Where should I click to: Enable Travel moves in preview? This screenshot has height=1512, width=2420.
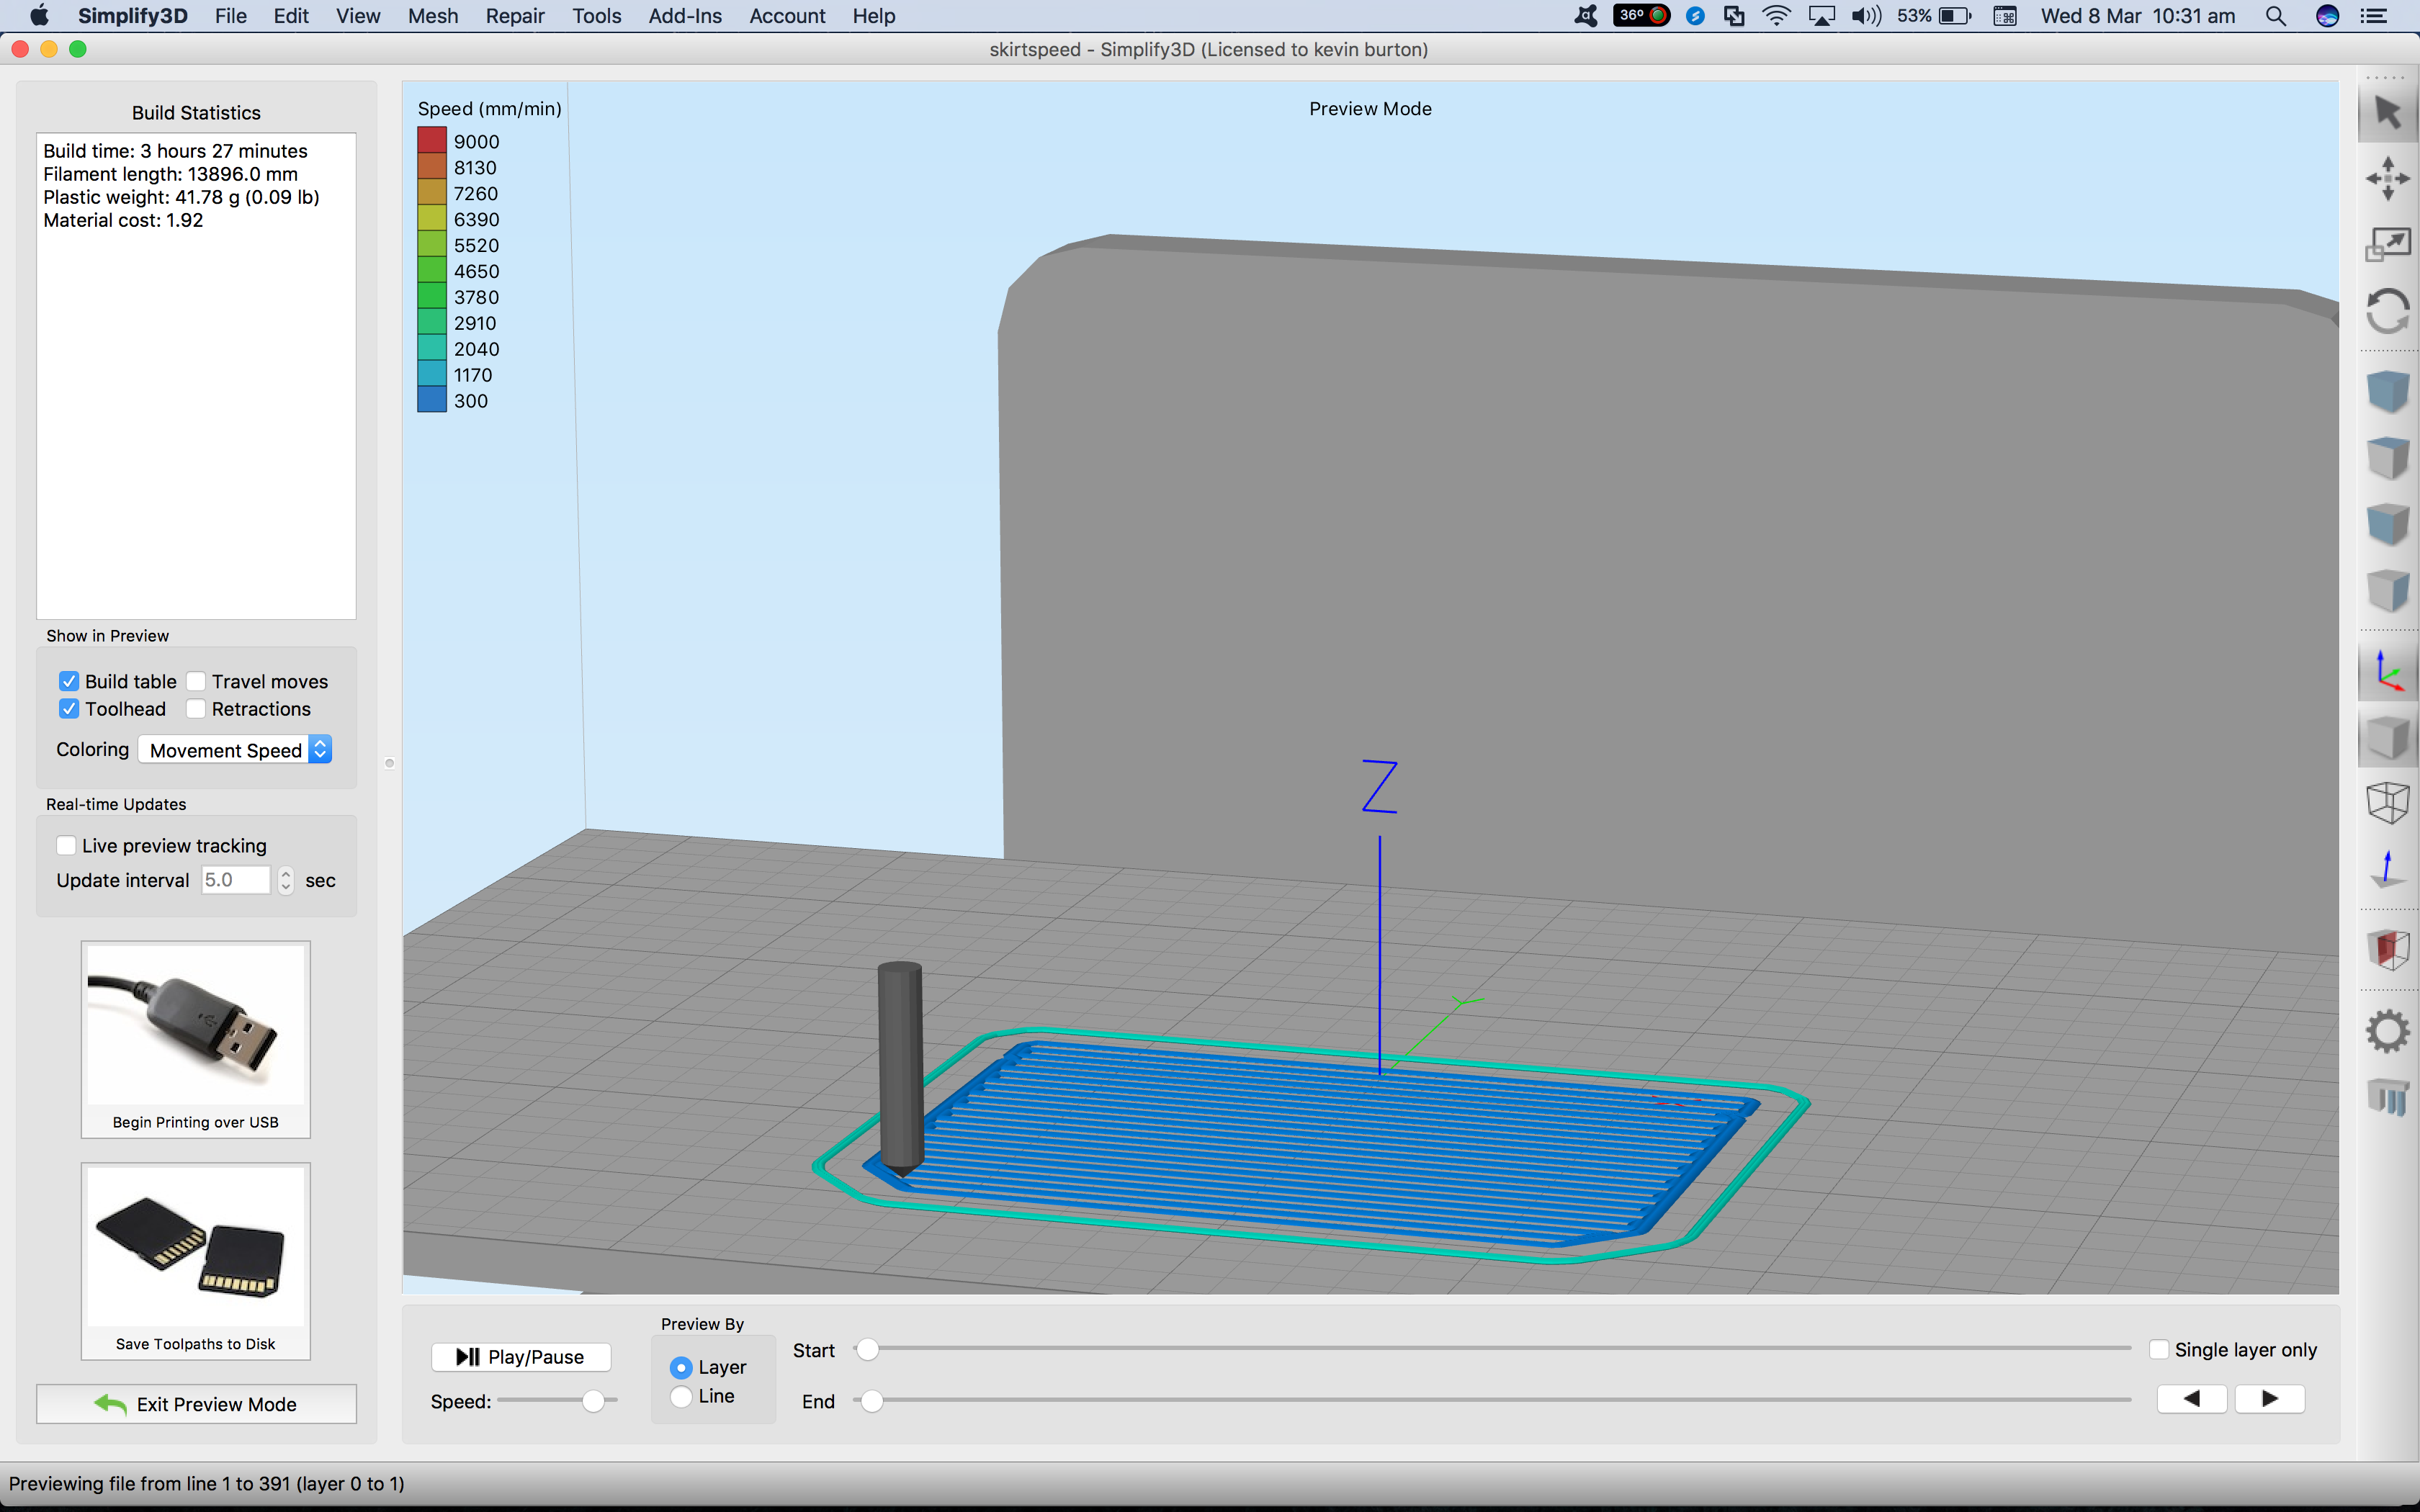(x=196, y=681)
